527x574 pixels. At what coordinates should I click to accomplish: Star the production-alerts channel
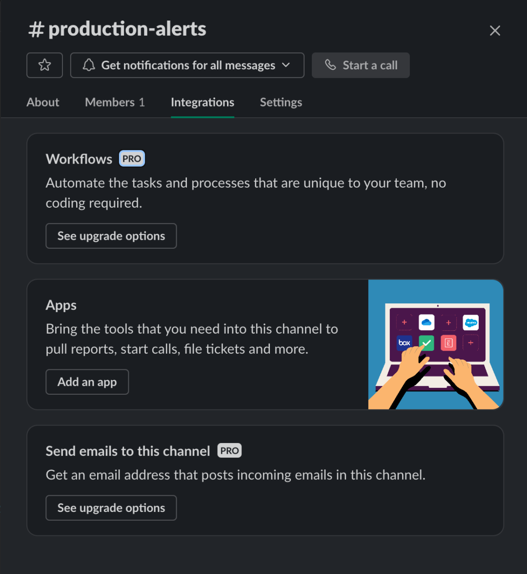[44, 65]
